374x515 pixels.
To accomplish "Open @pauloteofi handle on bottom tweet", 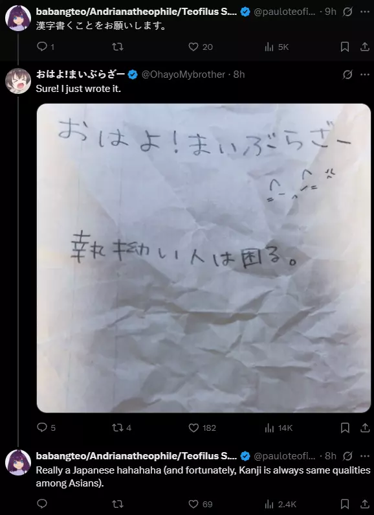I will point(285,456).
